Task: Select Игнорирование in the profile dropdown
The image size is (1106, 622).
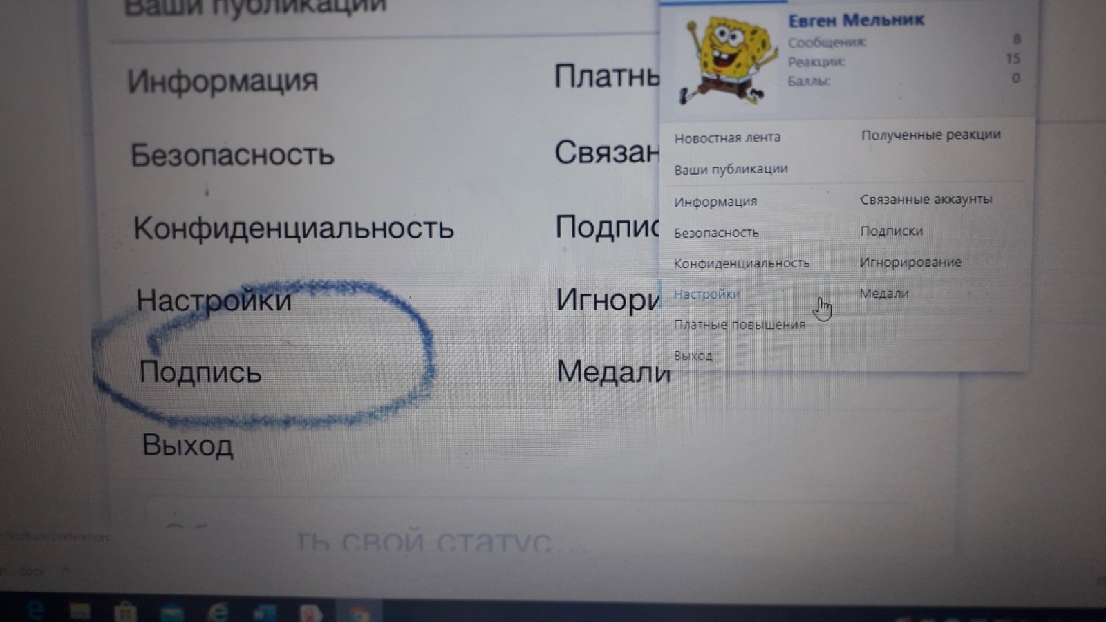Action: [910, 262]
